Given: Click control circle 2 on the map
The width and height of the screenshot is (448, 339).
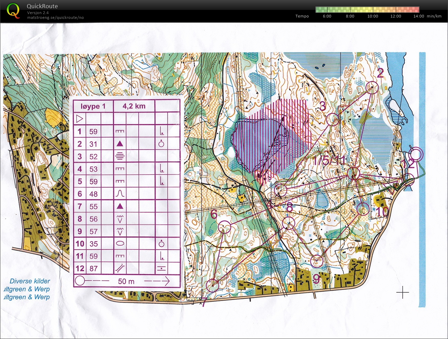Looking at the screenshot, I should point(372,87).
